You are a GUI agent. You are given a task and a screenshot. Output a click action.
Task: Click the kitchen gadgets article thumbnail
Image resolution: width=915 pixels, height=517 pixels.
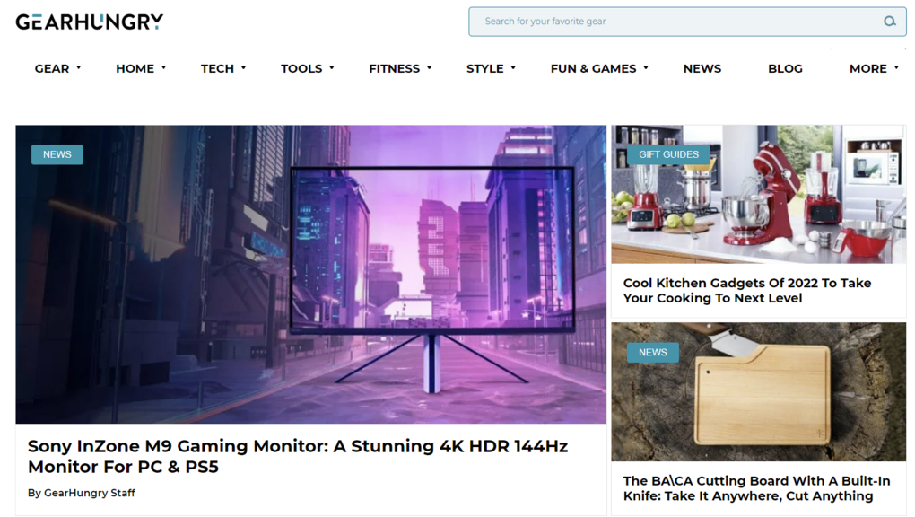point(758,195)
